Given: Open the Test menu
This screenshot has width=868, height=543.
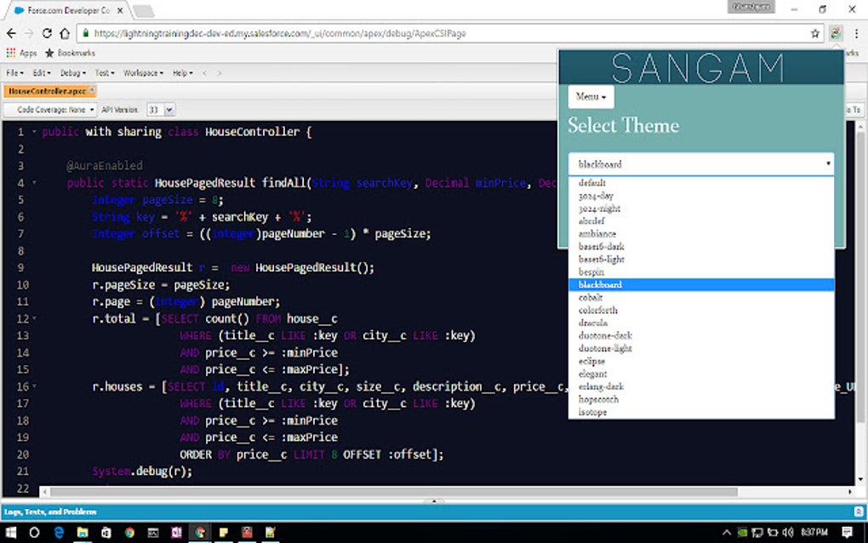Looking at the screenshot, I should click(105, 73).
